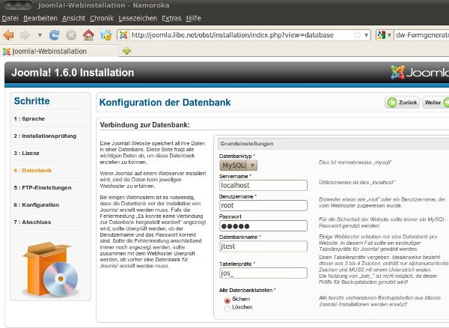
Task: Click the Passwort field
Action: [263, 226]
